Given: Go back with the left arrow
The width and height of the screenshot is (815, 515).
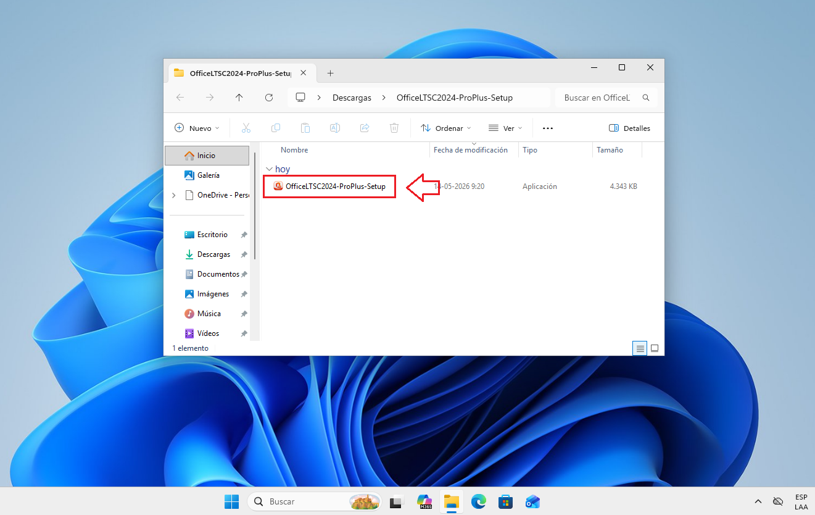Looking at the screenshot, I should pyautogui.click(x=180, y=98).
